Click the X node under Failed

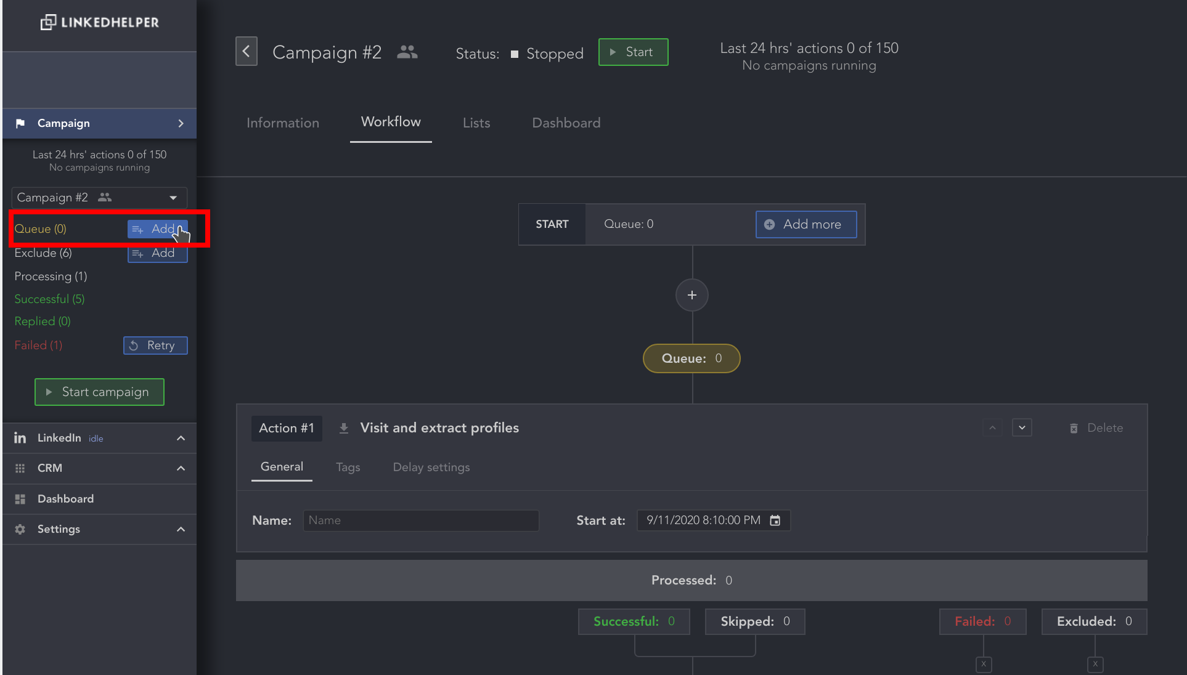pyautogui.click(x=984, y=664)
